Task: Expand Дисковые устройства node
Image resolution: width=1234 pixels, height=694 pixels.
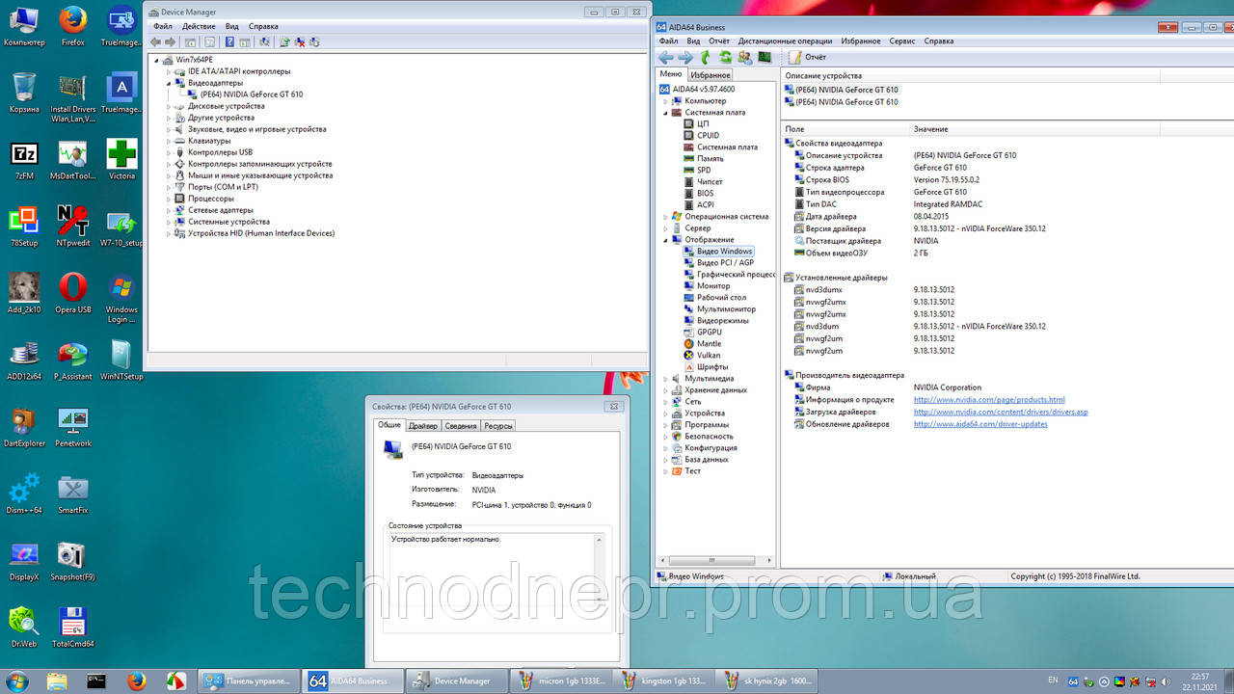Action: tap(169, 106)
